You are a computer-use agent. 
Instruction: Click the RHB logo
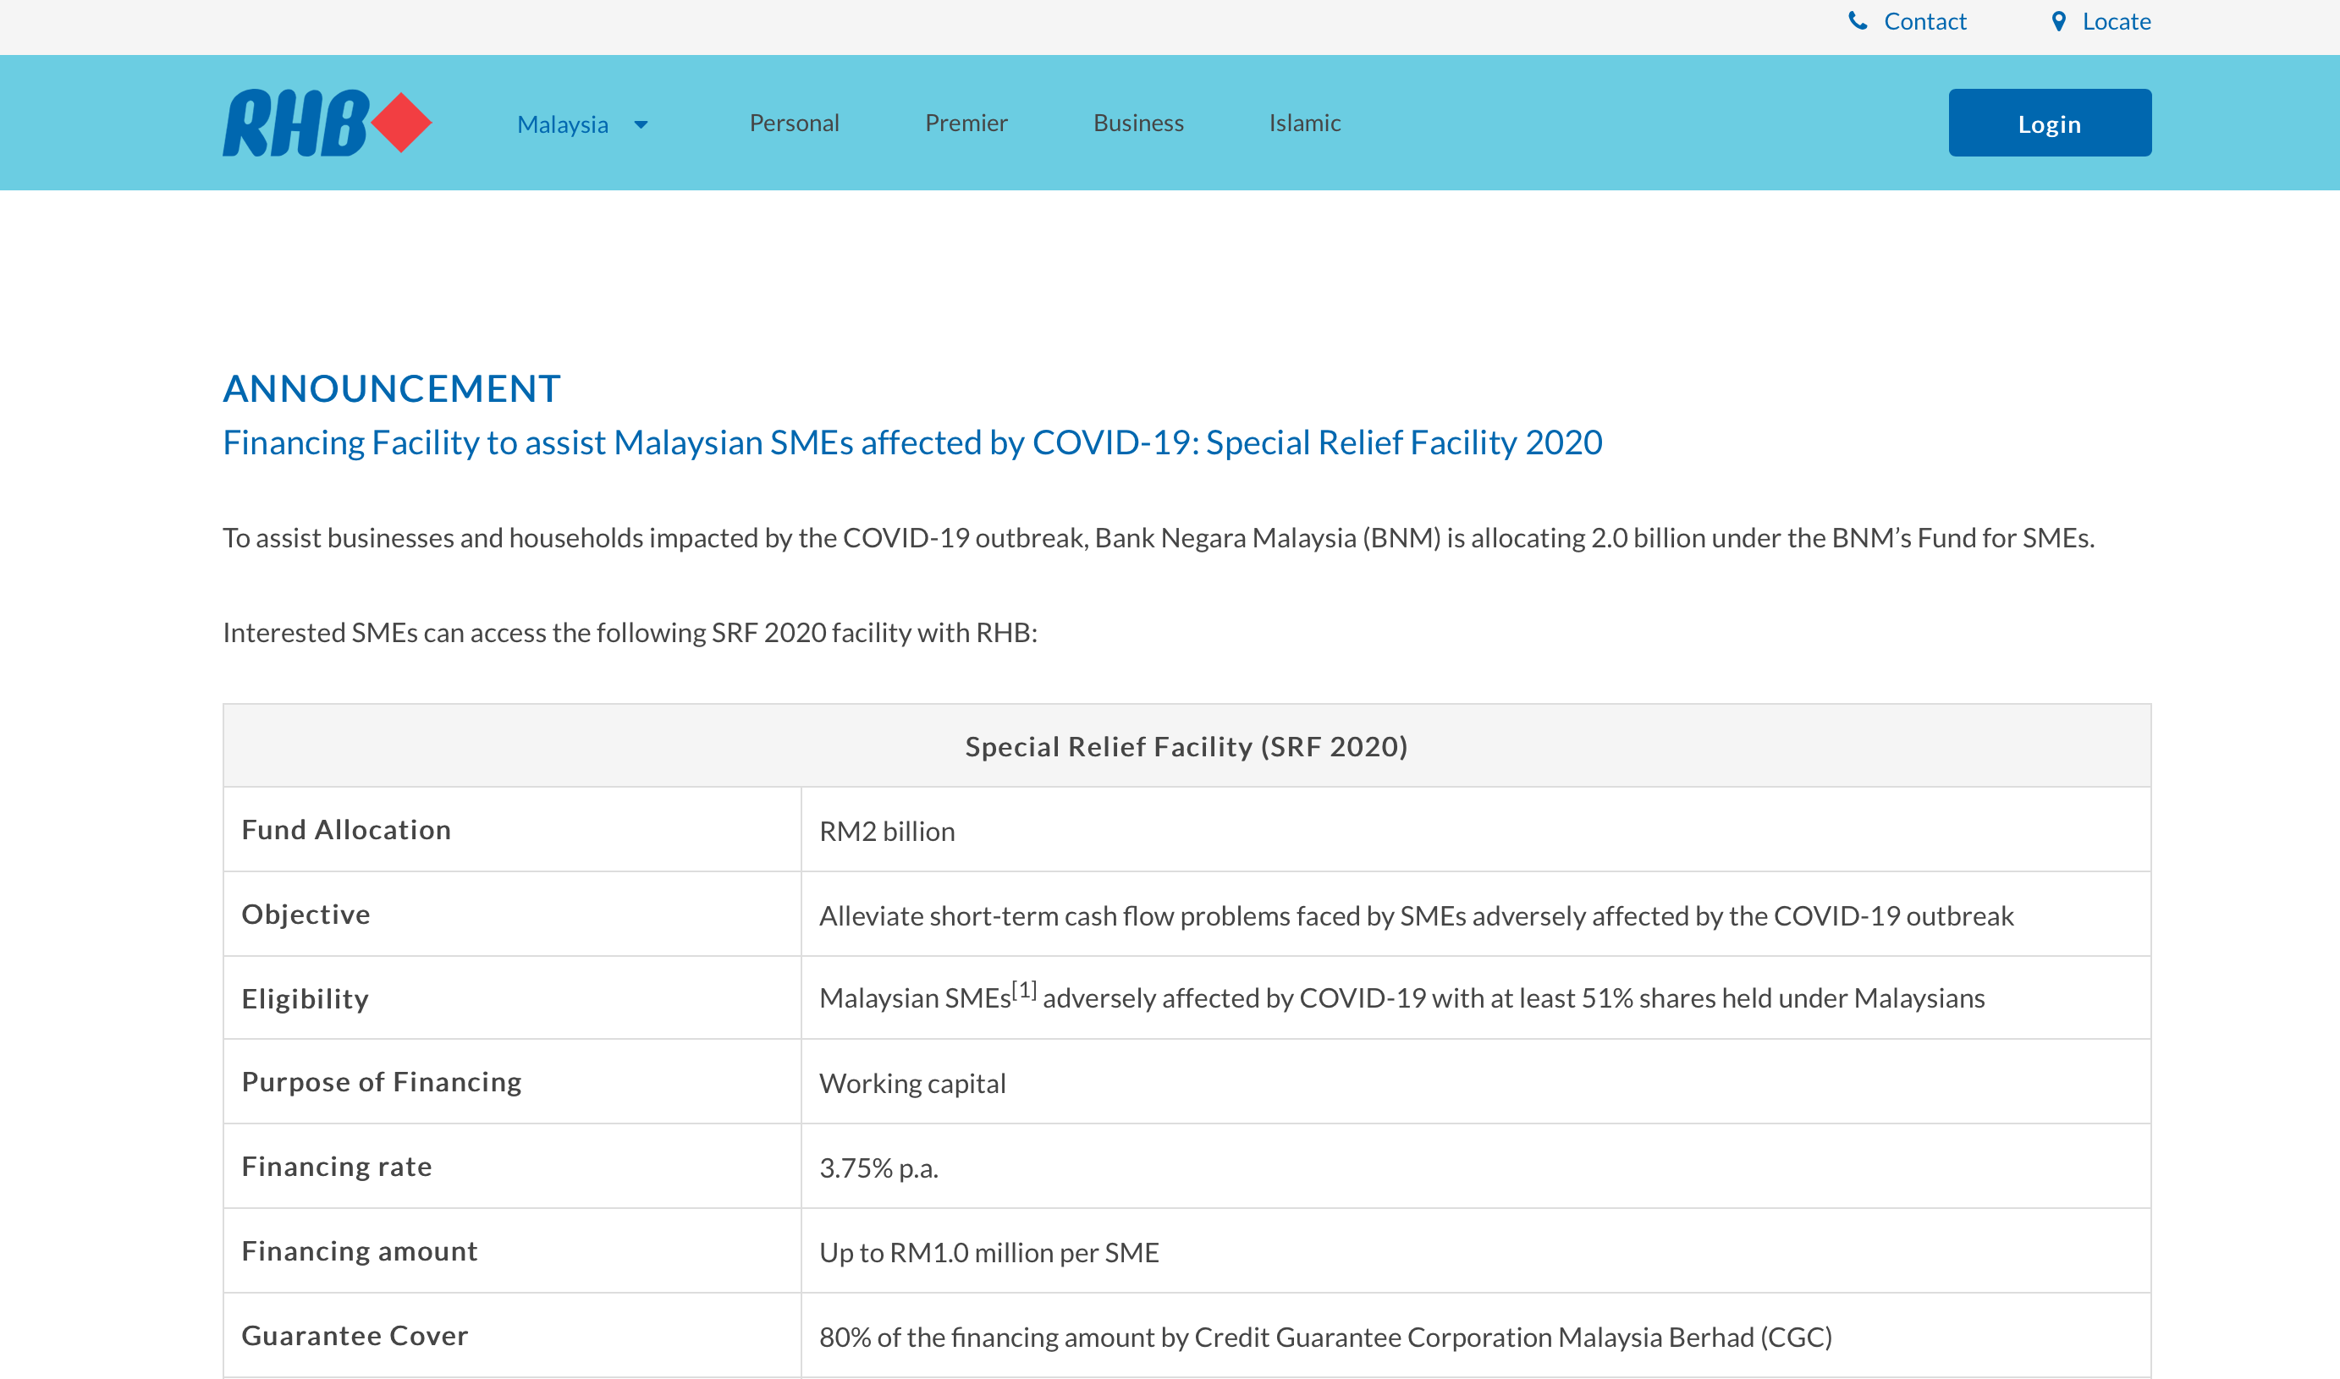point(328,123)
